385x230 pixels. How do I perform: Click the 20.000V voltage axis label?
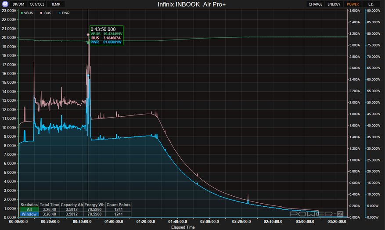point(9,38)
